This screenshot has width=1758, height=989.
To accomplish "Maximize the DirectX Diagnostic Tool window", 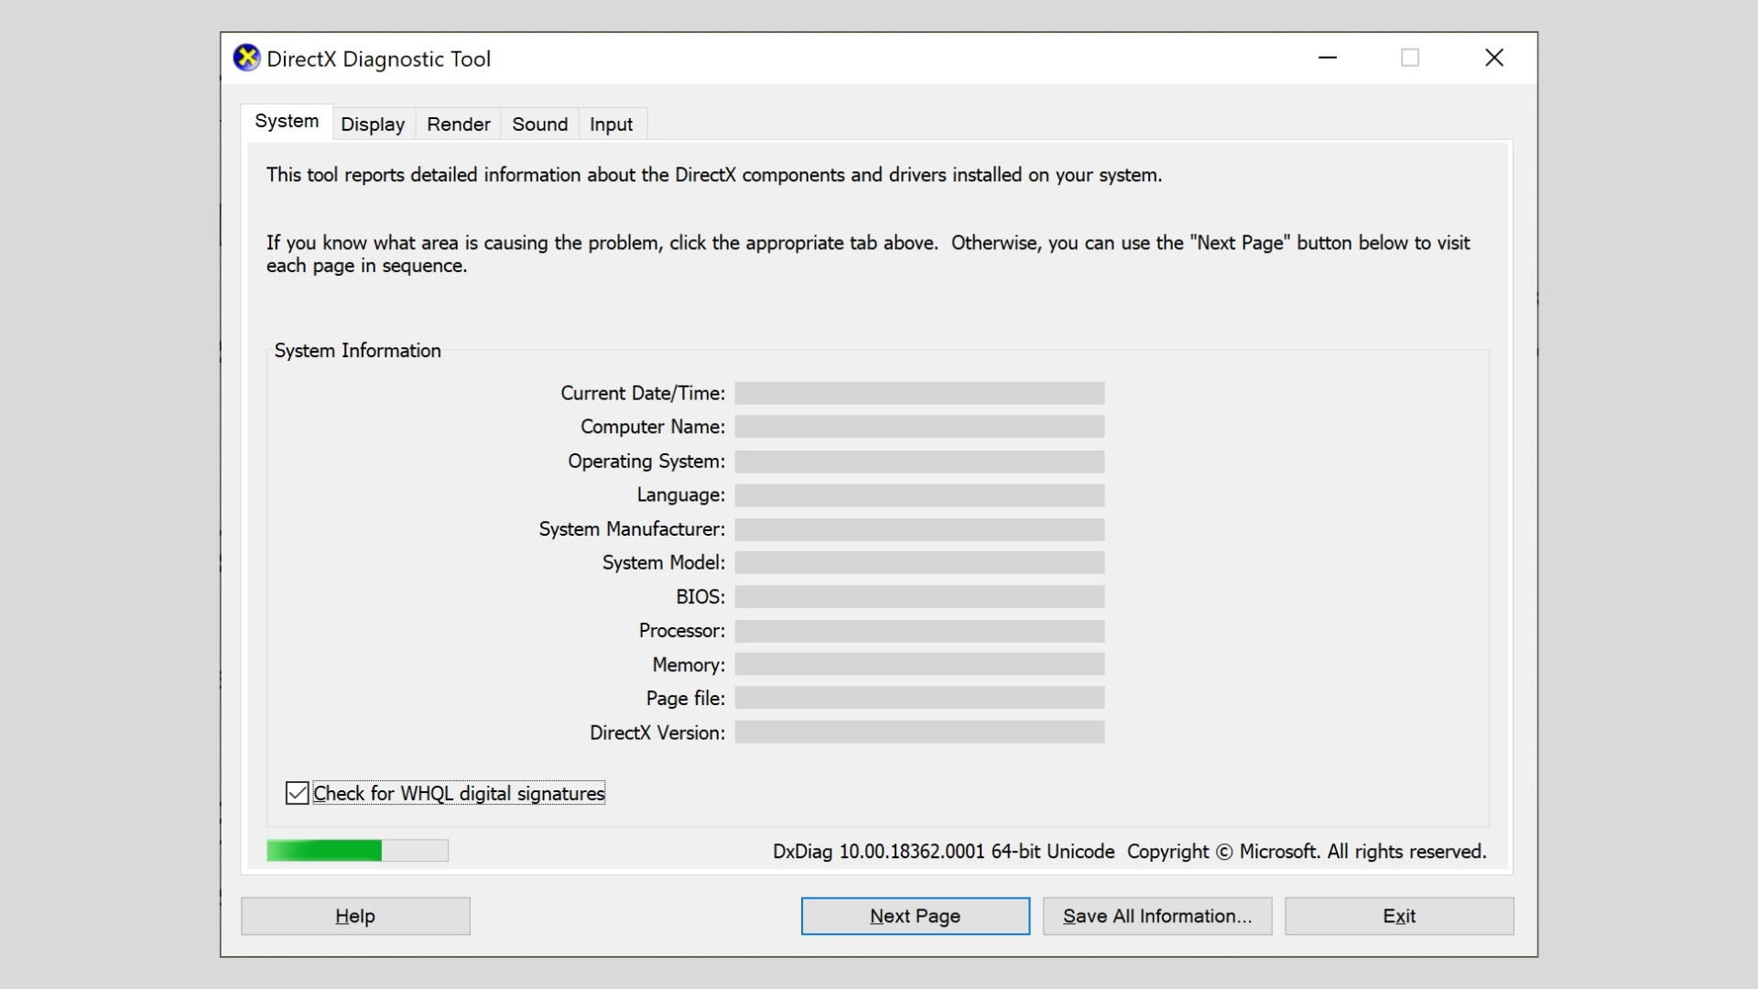I will [1410, 58].
